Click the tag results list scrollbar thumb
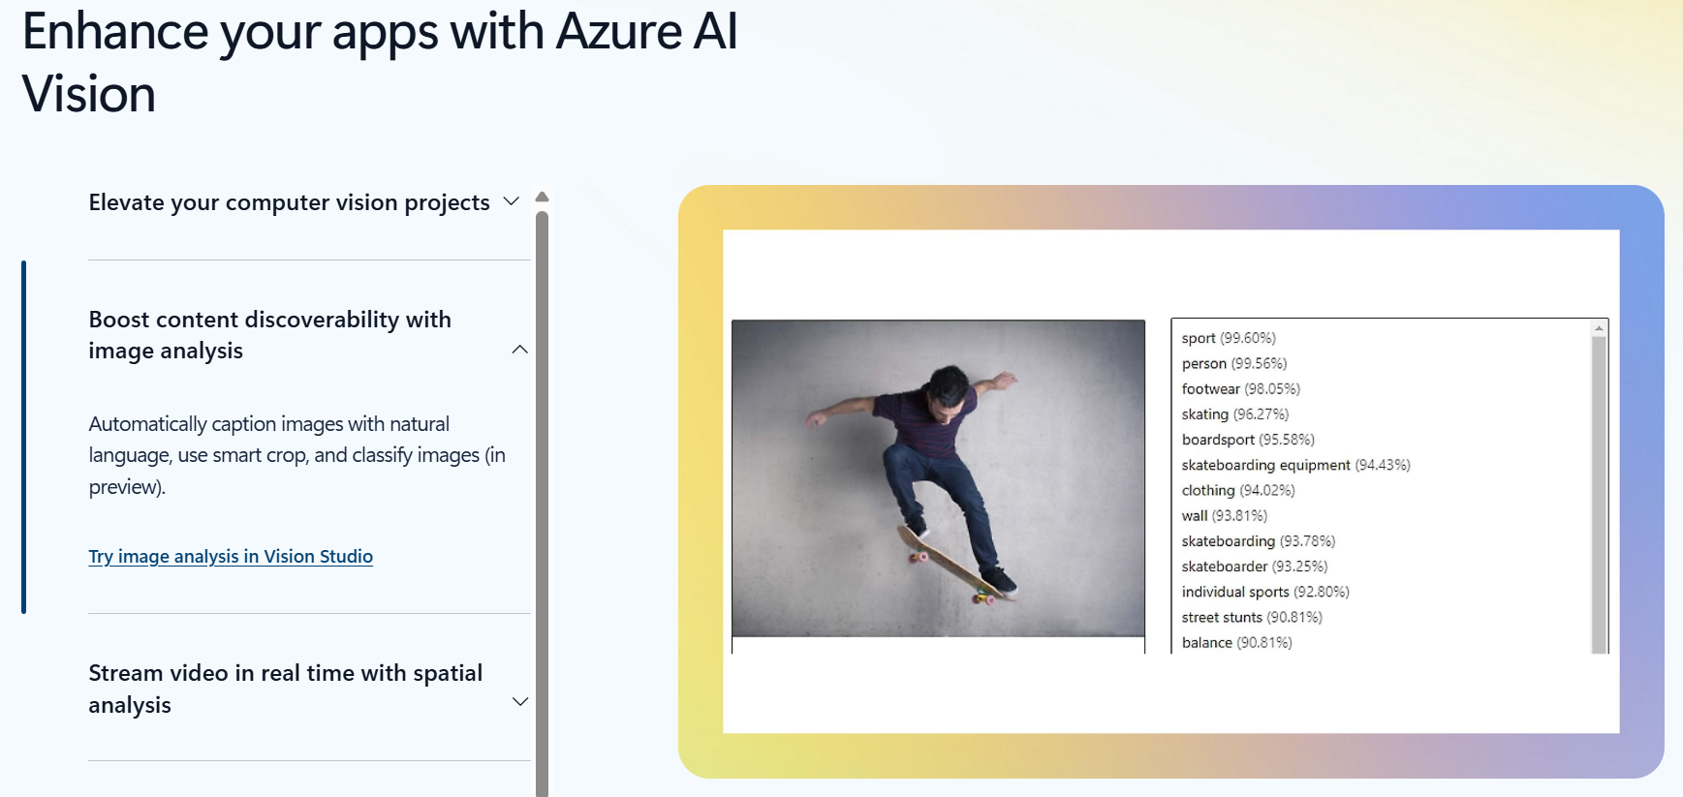1683x797 pixels. point(1599,494)
